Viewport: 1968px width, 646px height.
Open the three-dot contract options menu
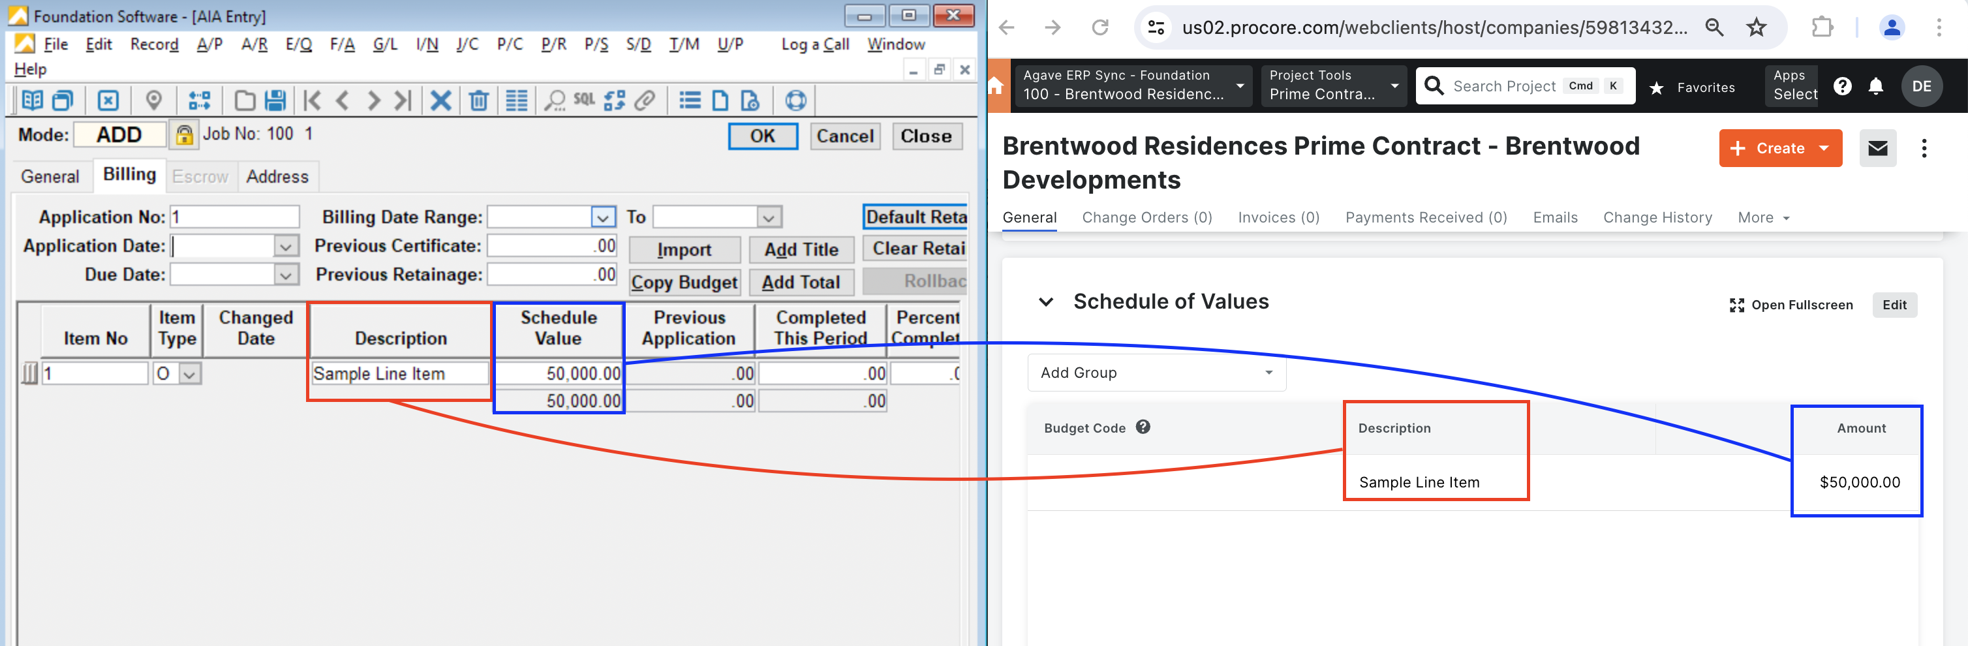tap(1924, 148)
